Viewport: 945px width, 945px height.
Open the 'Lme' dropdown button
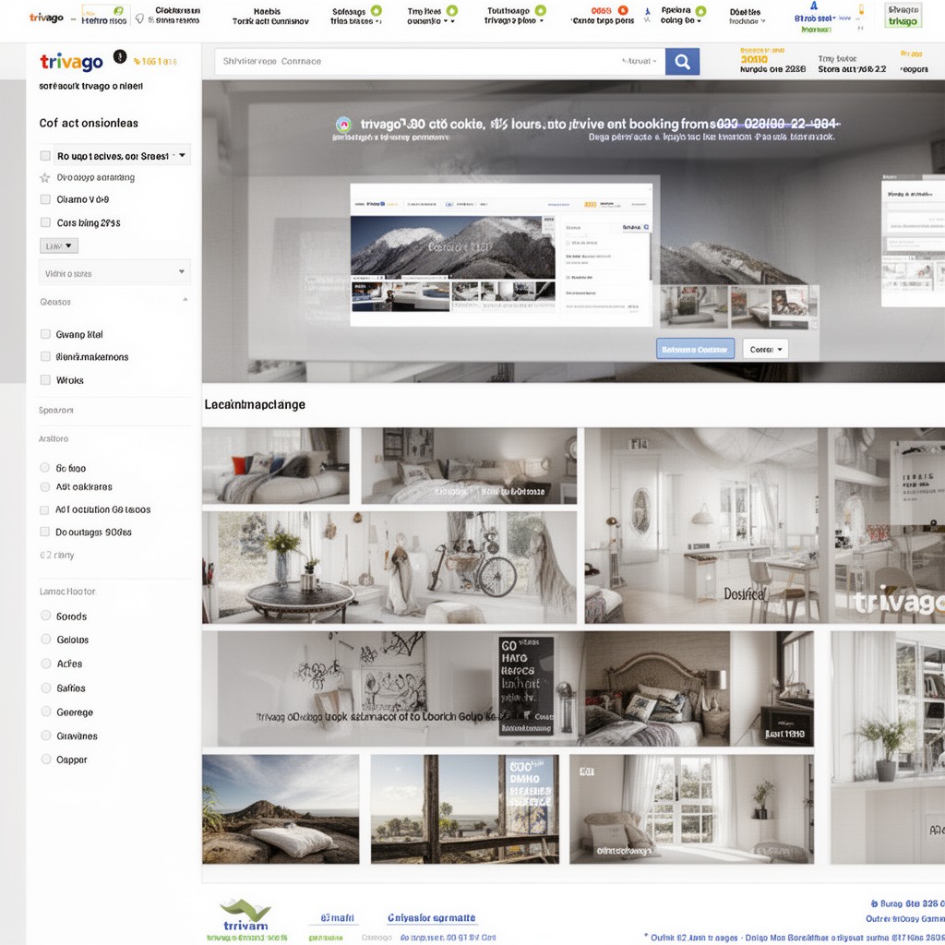pyautogui.click(x=58, y=245)
